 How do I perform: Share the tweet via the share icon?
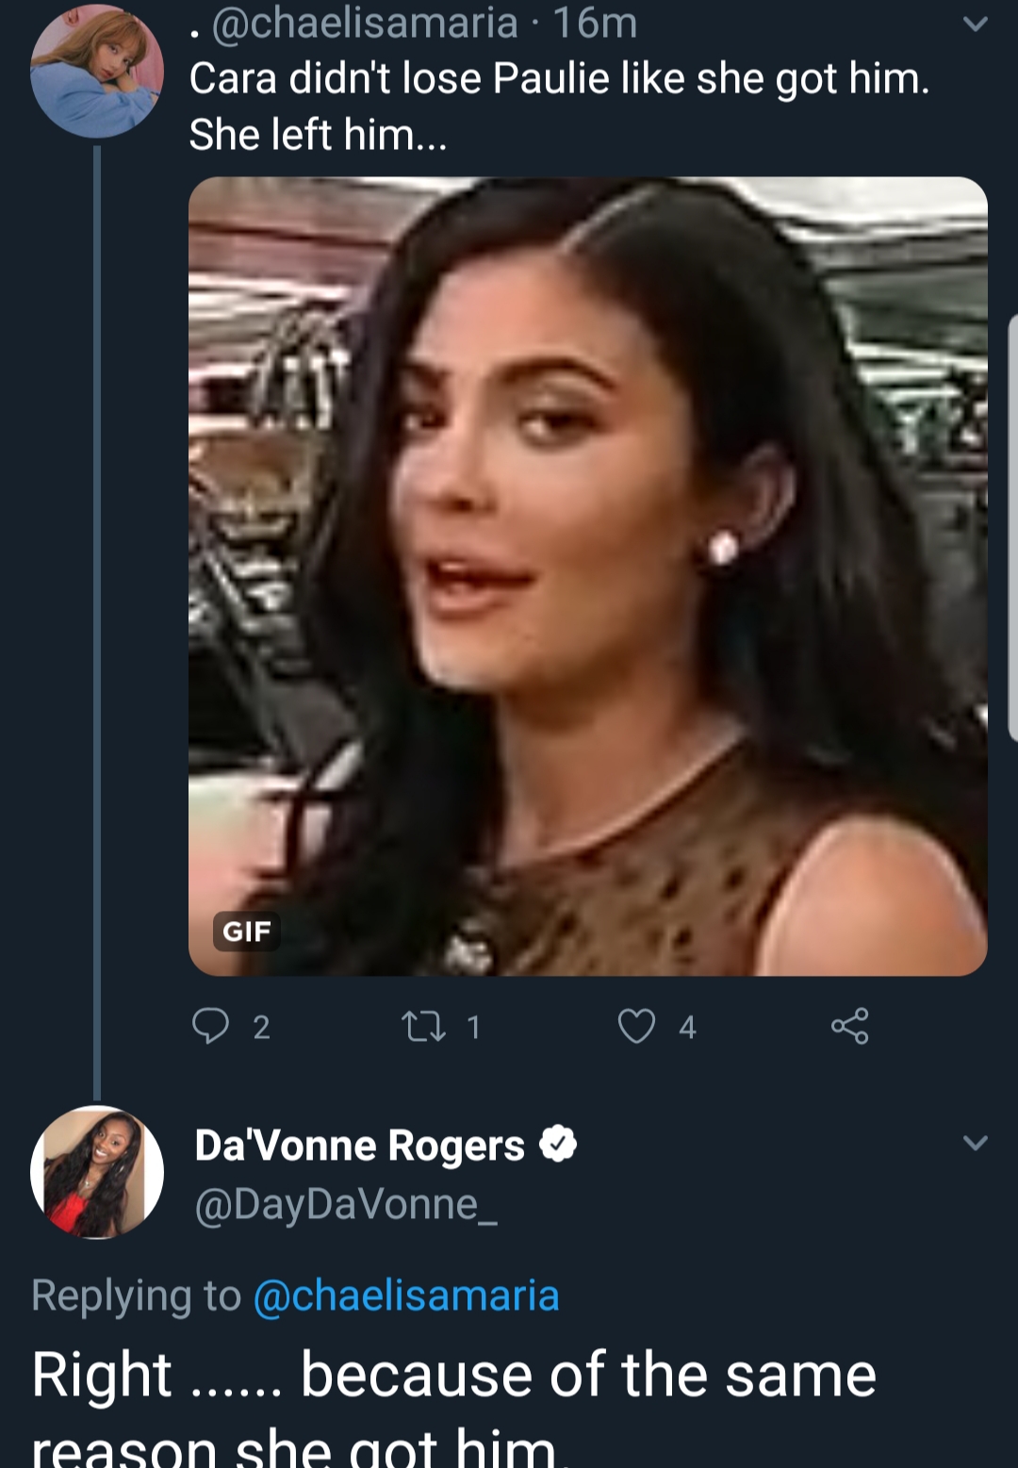click(849, 1026)
